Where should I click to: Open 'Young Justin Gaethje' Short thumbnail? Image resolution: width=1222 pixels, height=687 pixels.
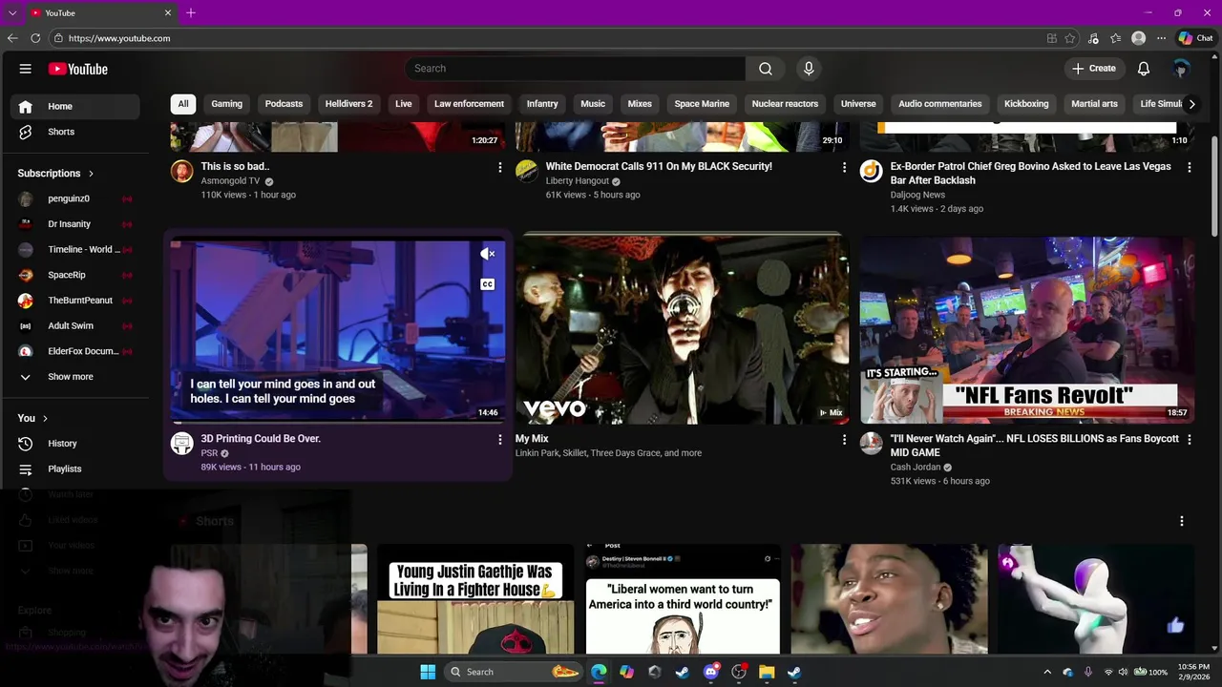(x=475, y=599)
